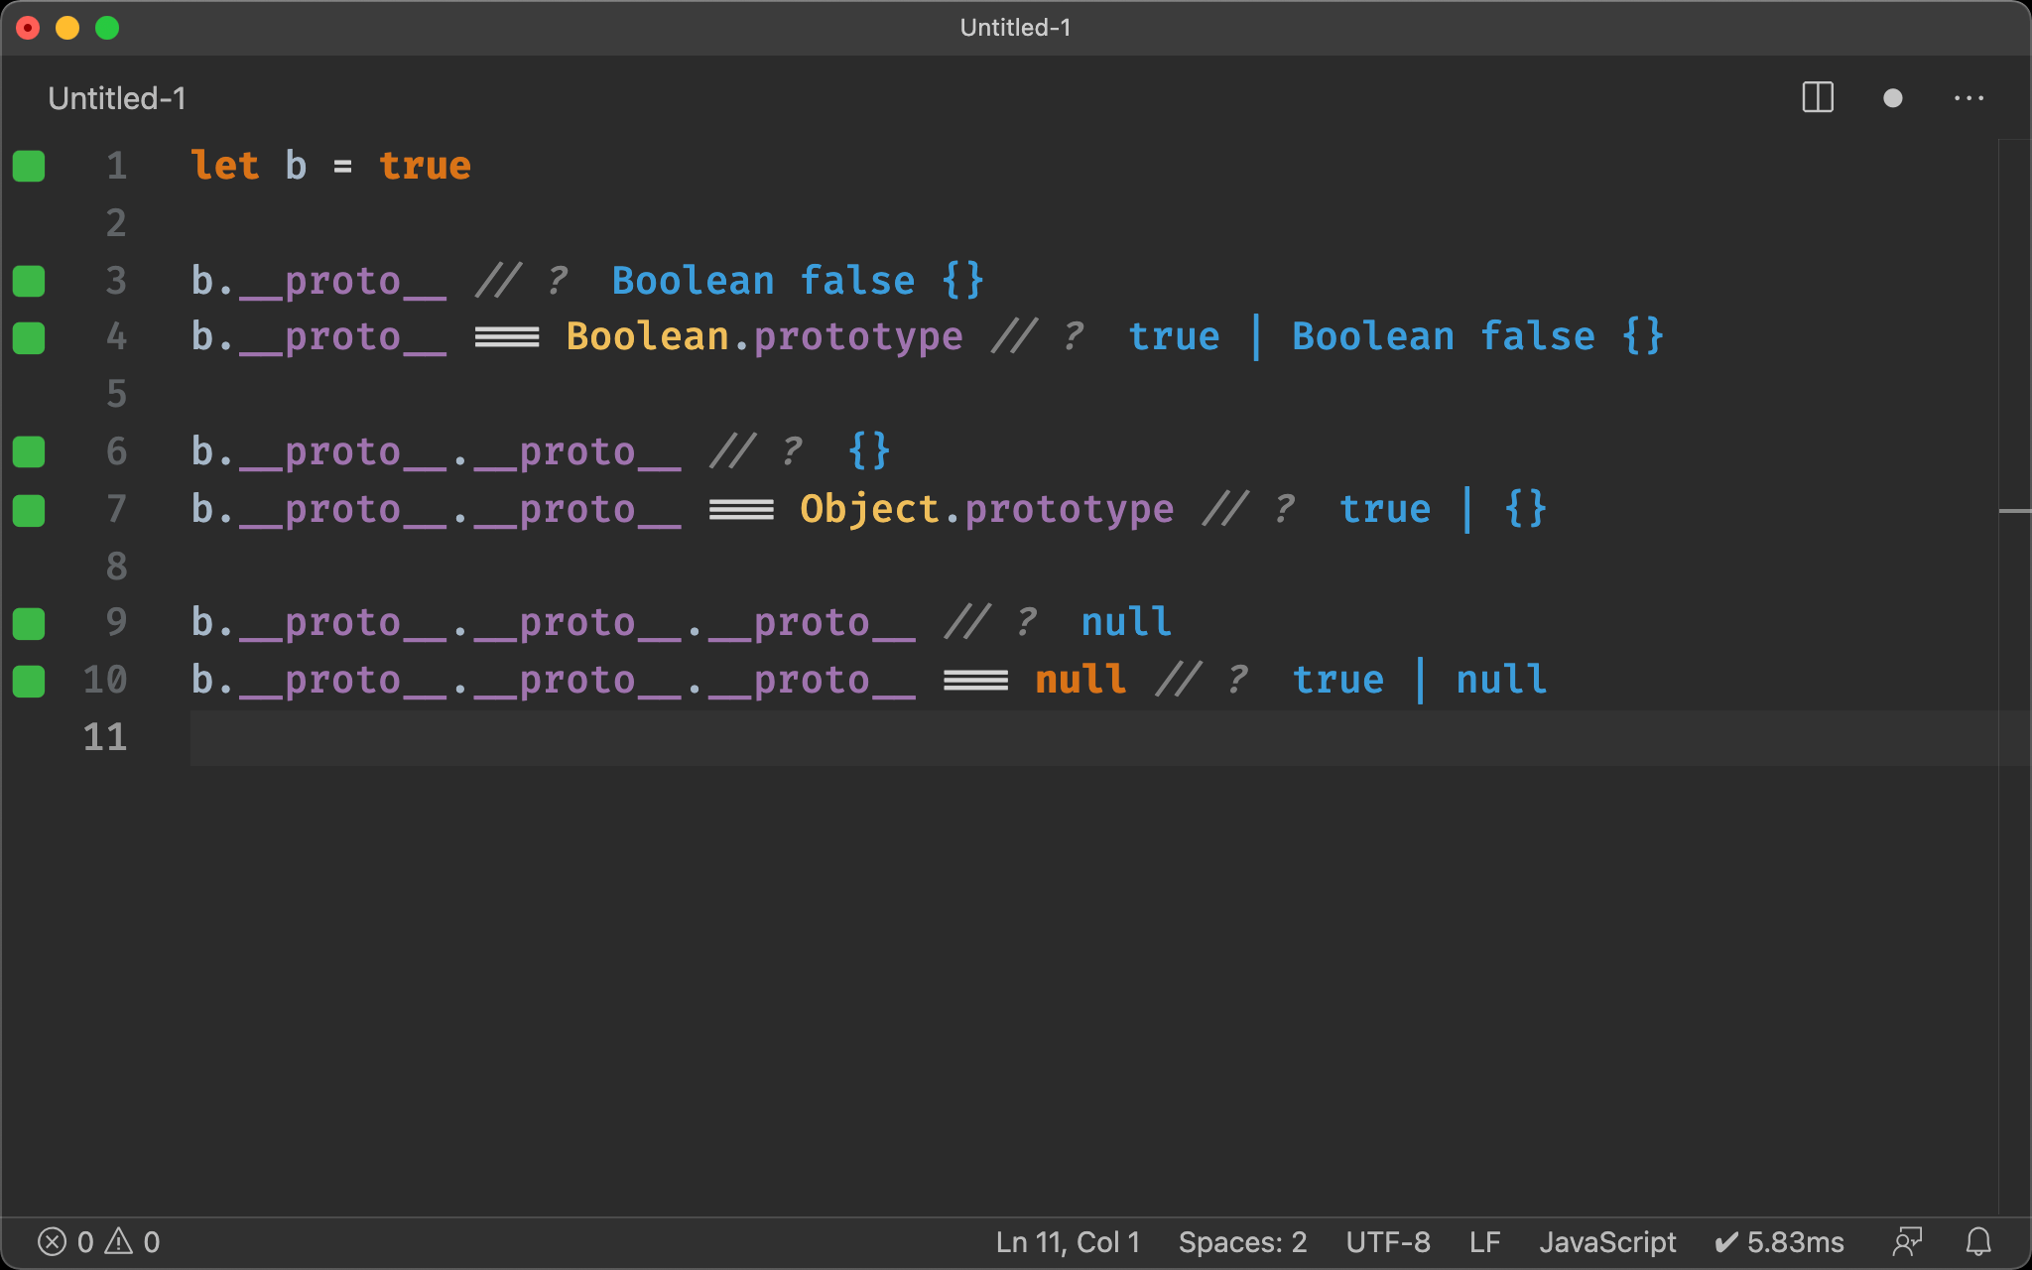Click the blue 'null' output on line 9
Viewport: 2032px width, 1270px height.
pos(1126,622)
